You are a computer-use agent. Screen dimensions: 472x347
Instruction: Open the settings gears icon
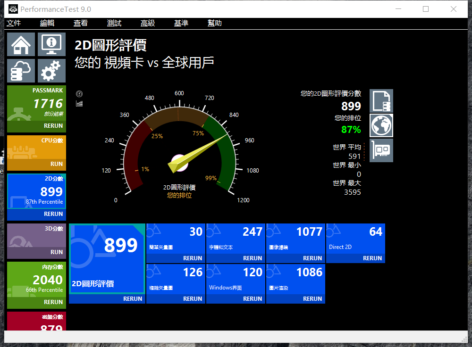(x=51, y=71)
